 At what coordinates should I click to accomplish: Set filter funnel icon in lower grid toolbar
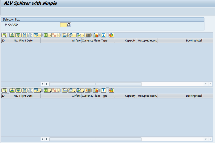(36, 90)
